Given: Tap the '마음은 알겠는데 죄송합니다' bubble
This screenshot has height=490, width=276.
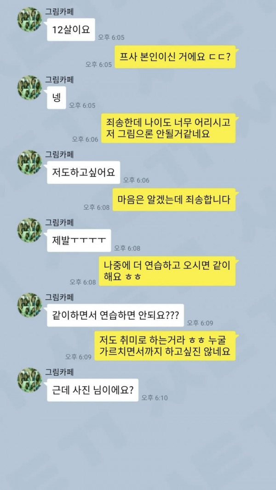Looking at the screenshot, I should click(175, 199).
